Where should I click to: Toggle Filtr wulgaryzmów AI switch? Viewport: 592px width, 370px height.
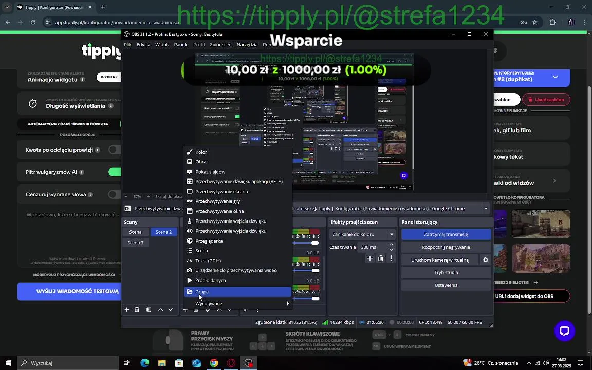[115, 172]
